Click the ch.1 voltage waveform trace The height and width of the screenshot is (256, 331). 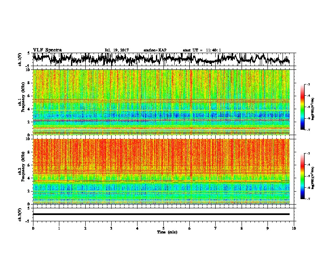click(x=161, y=59)
